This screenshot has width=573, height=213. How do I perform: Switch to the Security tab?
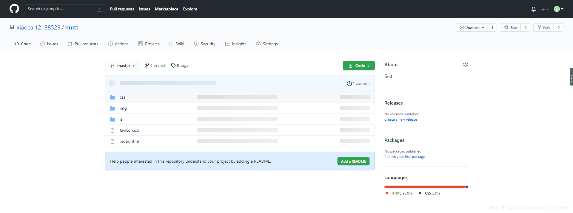point(205,44)
